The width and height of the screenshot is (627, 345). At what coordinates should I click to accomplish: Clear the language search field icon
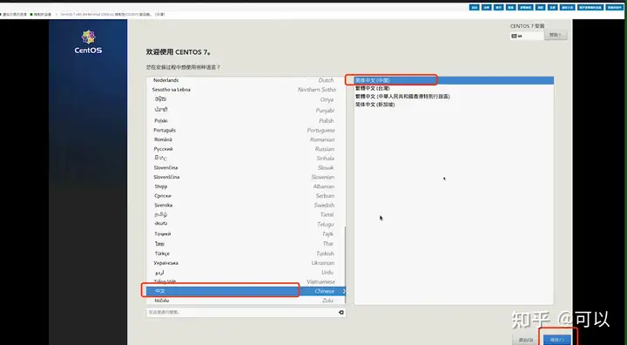[x=341, y=312]
